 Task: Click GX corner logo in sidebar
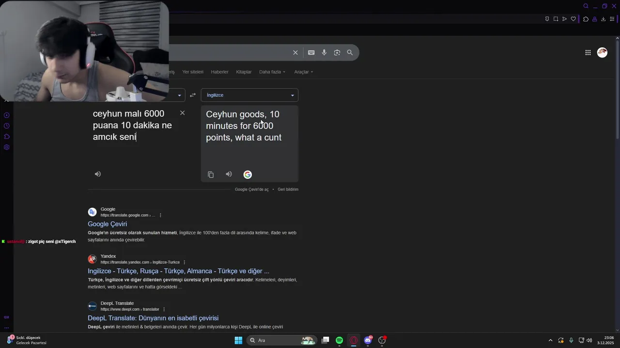click(7, 317)
